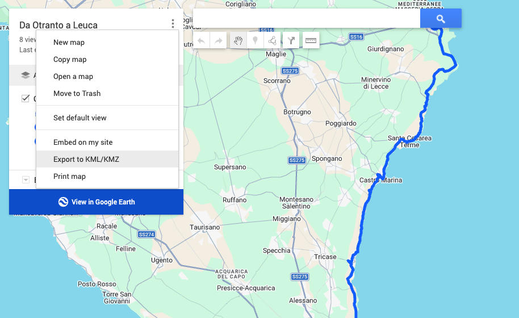
Task: Click the Poggiardo town label
Action: 341,123
